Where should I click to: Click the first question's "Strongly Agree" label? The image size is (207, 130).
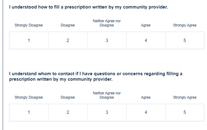[185, 25]
